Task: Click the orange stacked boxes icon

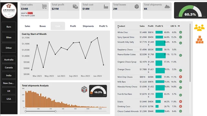Action: click(x=200, y=39)
